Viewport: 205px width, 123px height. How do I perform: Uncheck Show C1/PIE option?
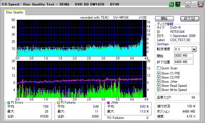[159, 73]
